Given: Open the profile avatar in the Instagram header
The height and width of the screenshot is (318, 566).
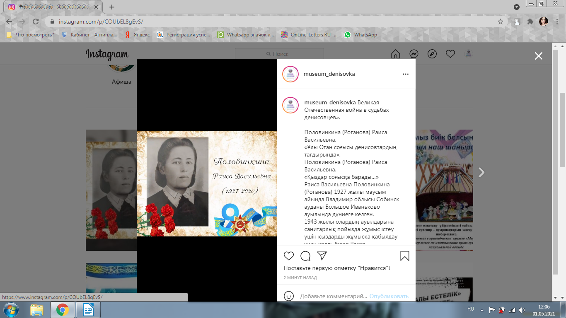Looking at the screenshot, I should click(469, 54).
